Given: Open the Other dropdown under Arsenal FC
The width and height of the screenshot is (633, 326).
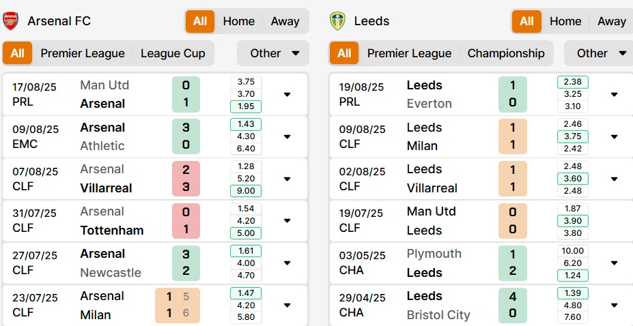Looking at the screenshot, I should 273,53.
